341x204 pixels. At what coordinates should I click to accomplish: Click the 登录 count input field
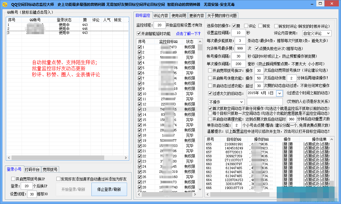[x=27, y=186]
